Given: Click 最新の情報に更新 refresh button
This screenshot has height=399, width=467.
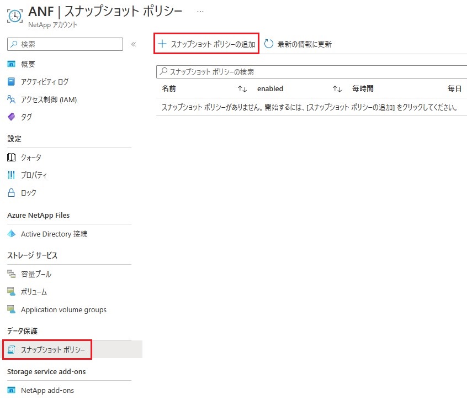Looking at the screenshot, I should tap(298, 44).
